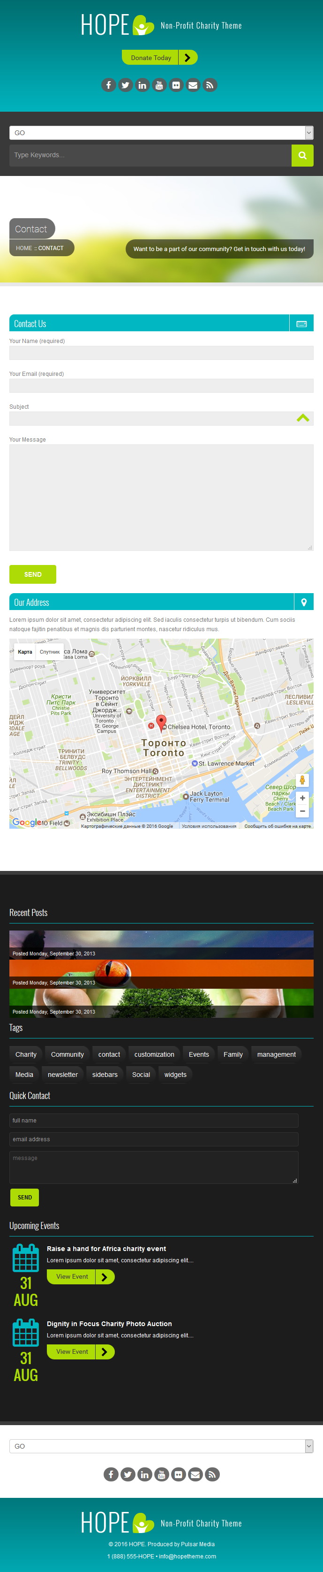Select the Charity tag
This screenshot has width=323, height=1572.
coord(26,1054)
